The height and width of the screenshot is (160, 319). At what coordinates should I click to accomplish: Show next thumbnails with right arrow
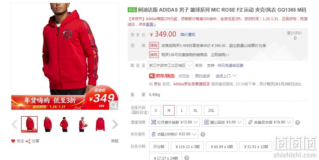click(115, 124)
